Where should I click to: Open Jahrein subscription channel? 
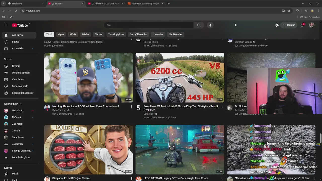tap(19, 131)
